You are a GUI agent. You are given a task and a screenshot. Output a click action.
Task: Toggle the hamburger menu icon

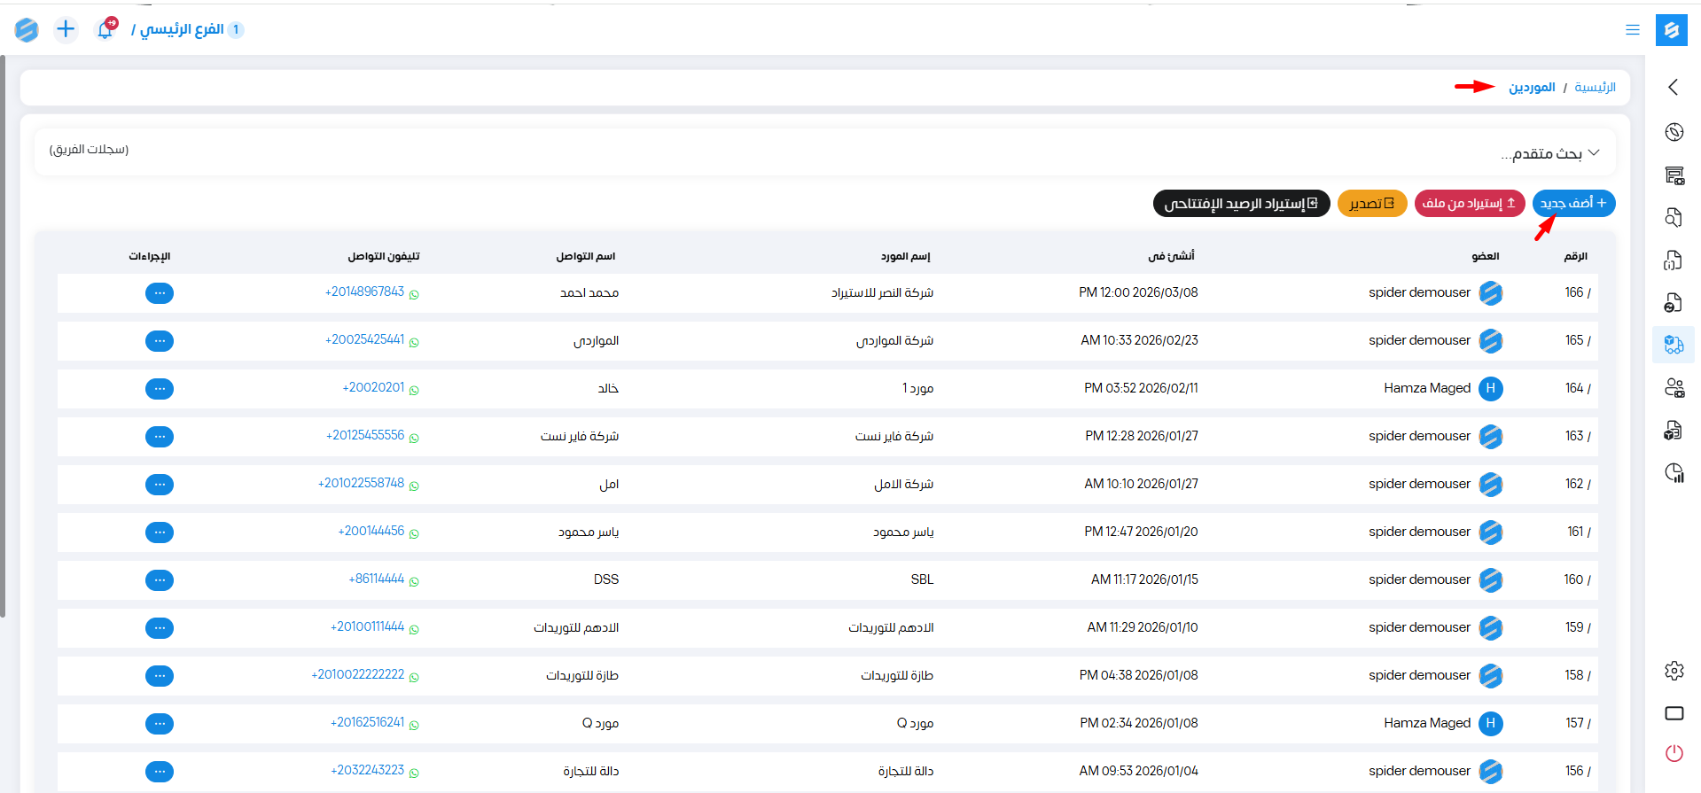[x=1632, y=30]
